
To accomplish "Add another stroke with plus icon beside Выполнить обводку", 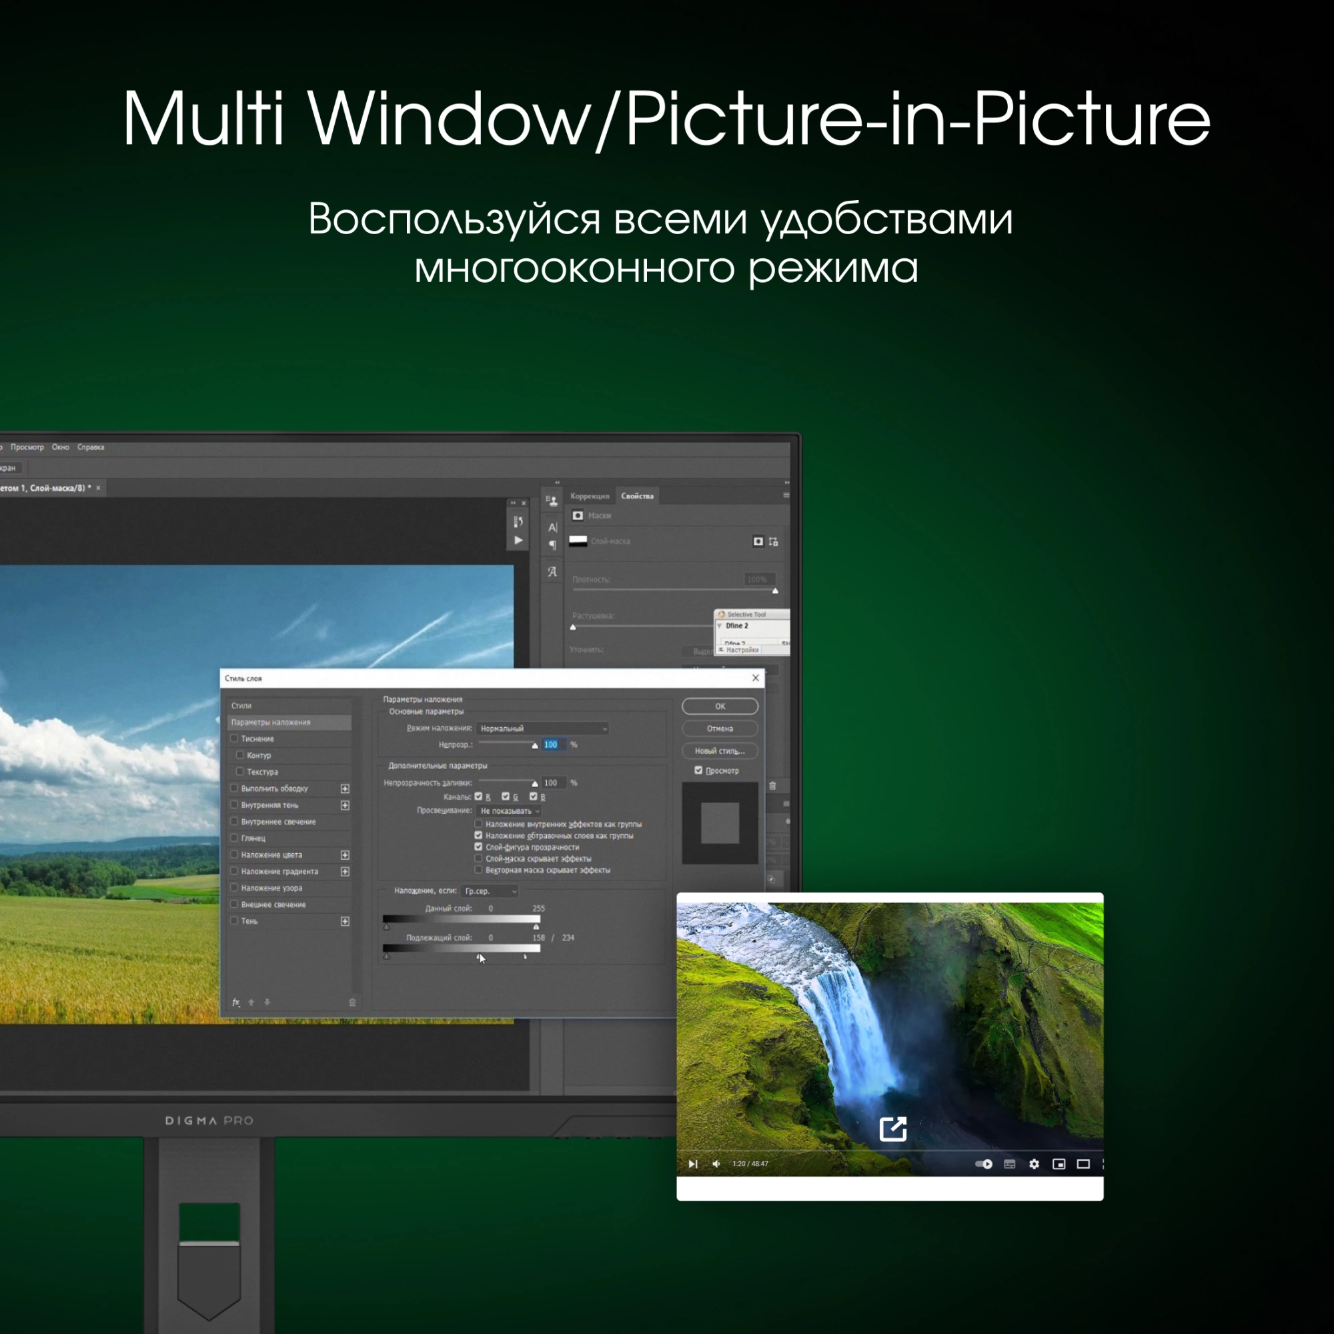I will pyautogui.click(x=345, y=788).
